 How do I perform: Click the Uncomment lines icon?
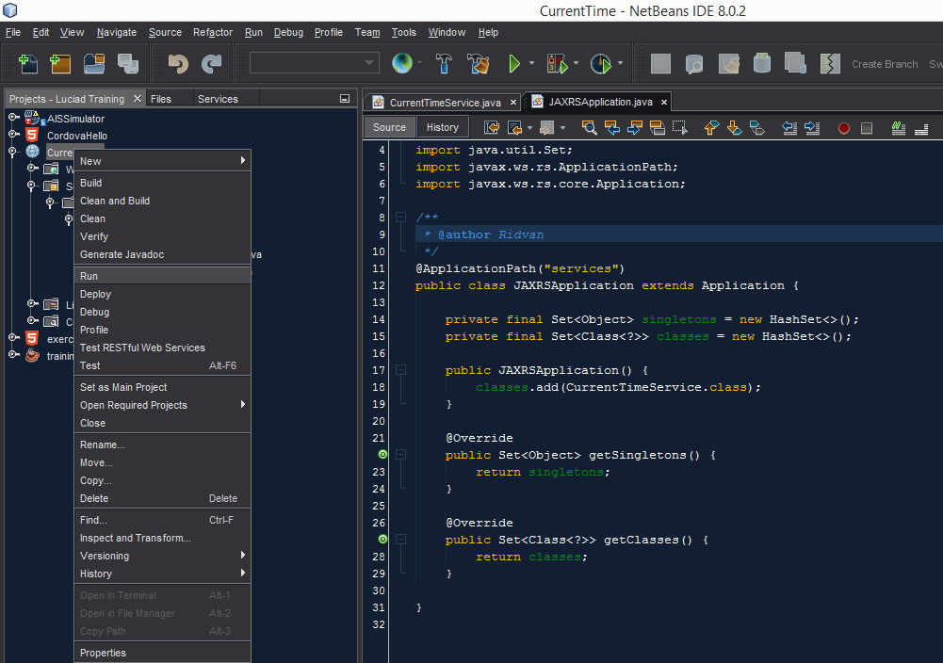921,127
